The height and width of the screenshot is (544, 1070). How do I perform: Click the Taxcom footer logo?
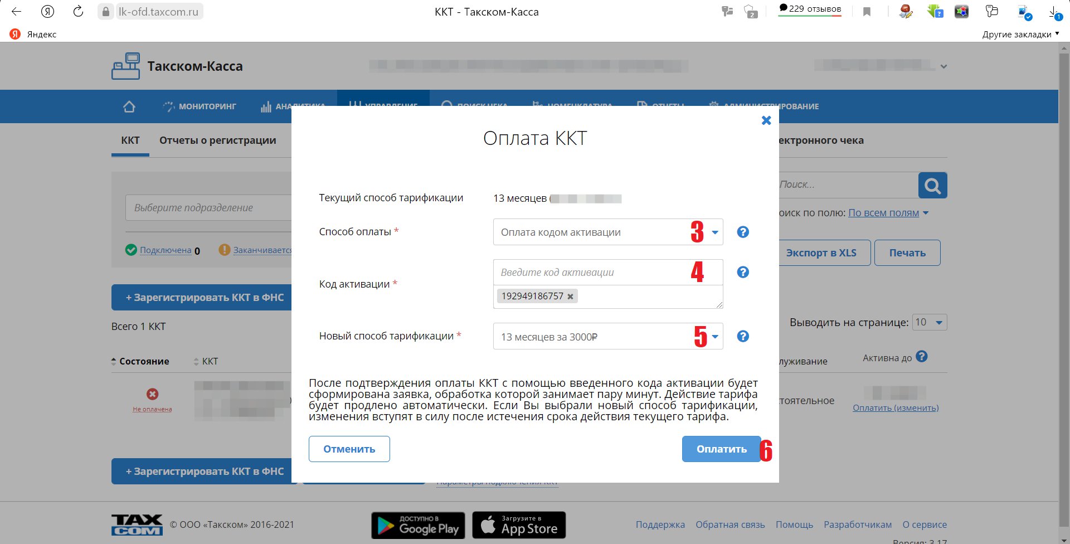pos(137,525)
